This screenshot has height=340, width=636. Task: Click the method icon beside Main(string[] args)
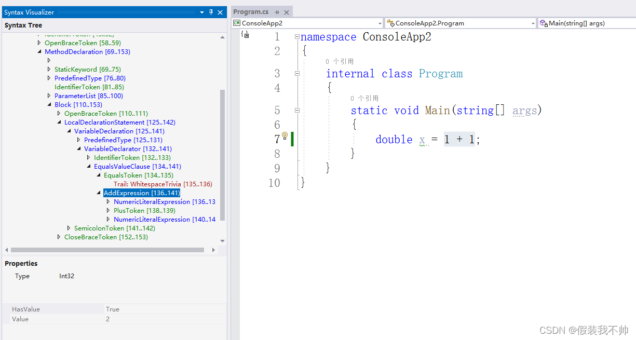pyautogui.click(x=544, y=23)
